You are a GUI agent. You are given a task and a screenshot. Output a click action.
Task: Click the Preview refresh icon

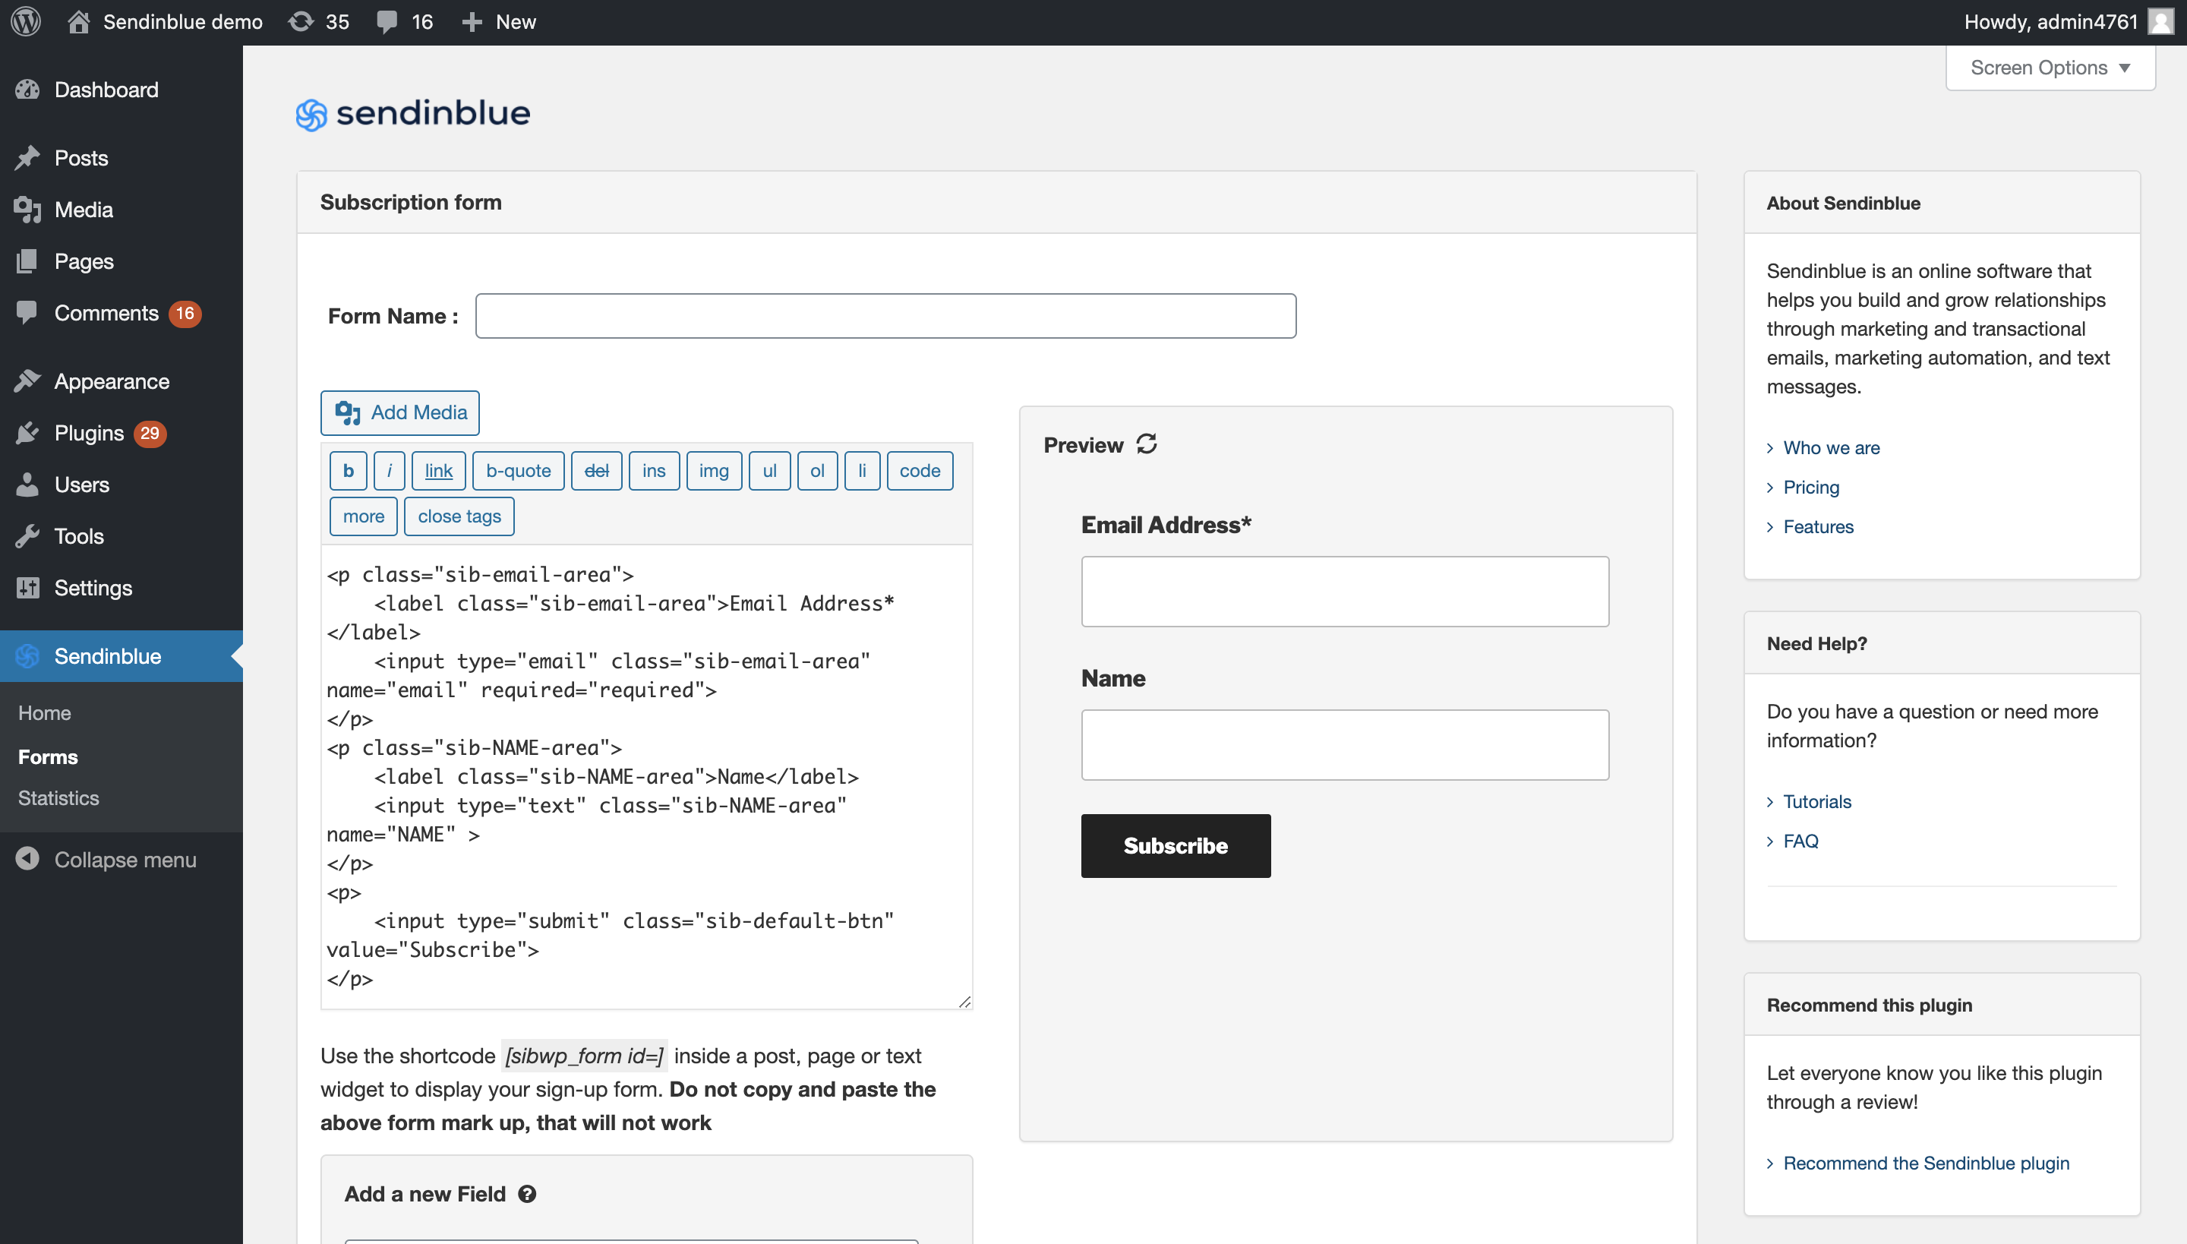coord(1147,444)
